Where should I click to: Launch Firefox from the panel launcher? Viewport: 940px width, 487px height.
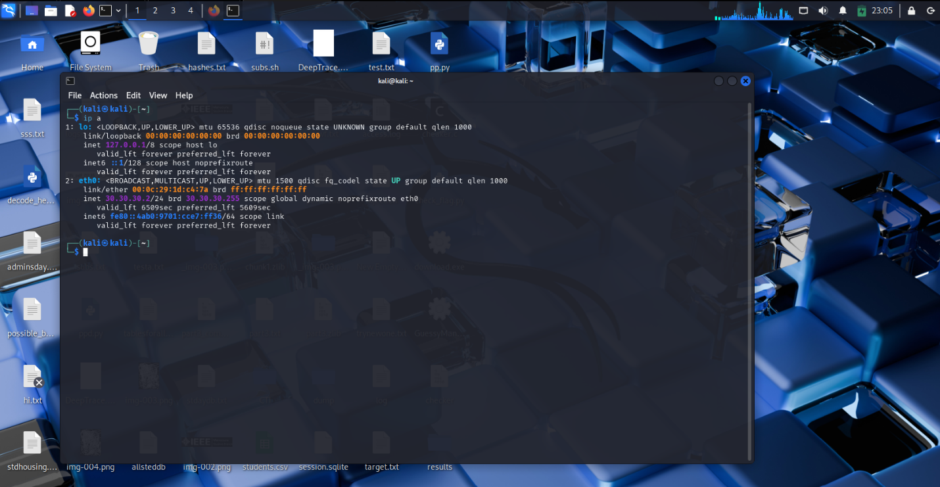coord(89,11)
